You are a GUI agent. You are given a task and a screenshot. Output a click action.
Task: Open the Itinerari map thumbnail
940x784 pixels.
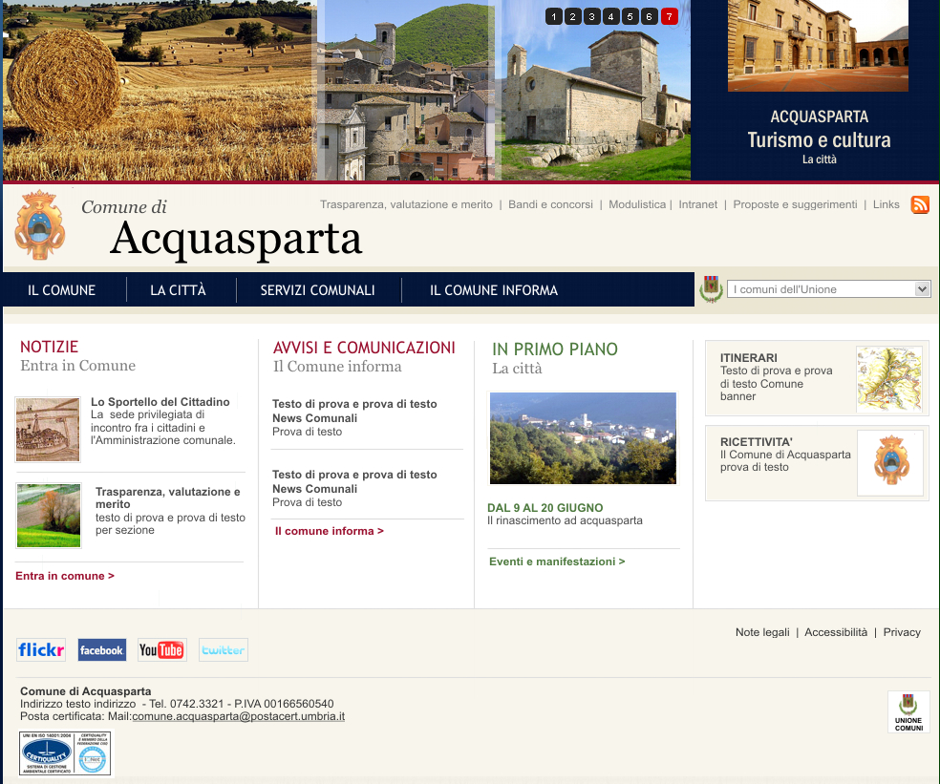tap(889, 379)
